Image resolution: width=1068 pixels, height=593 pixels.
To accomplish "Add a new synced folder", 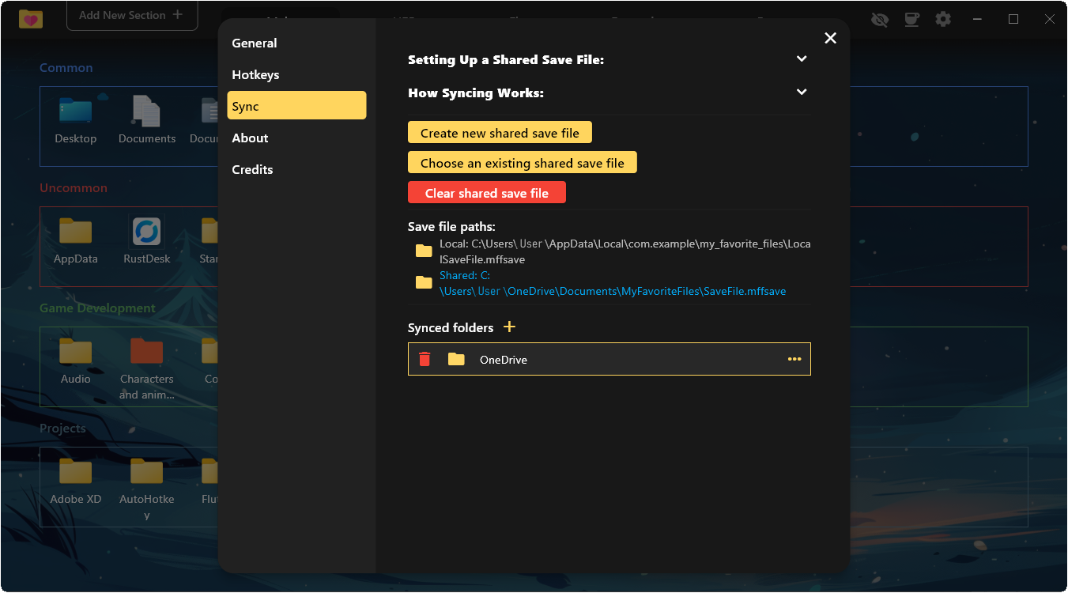I will [510, 327].
